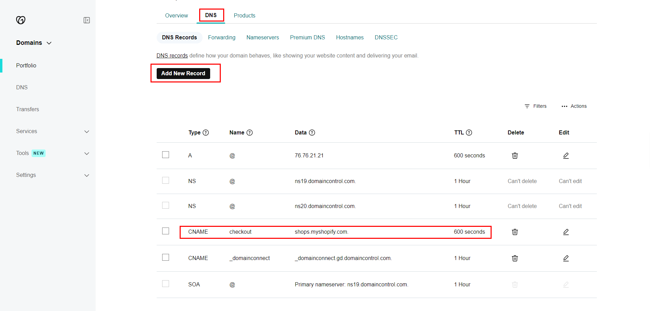This screenshot has height=311, width=650.
Task: Edit the checkout CNAME record
Action: point(566,232)
